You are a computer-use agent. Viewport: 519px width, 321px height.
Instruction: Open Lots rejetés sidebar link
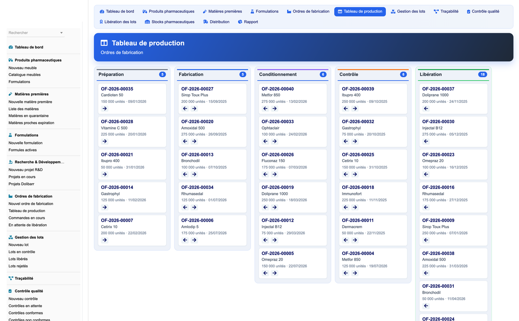point(18,266)
